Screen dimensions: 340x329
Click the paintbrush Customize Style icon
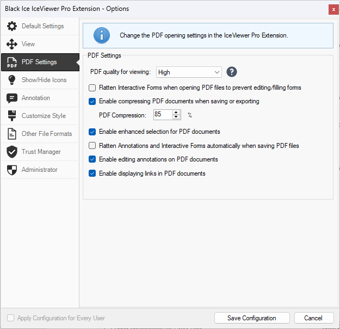point(12,116)
